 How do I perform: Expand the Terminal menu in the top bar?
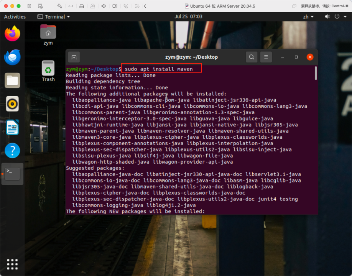coord(53,16)
